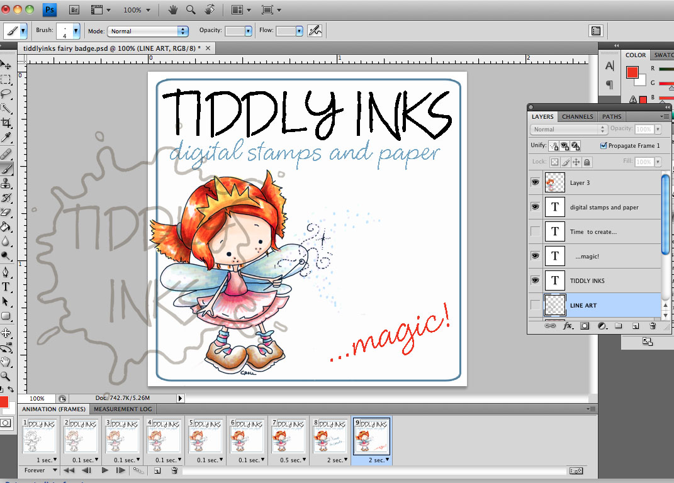Image resolution: width=674 pixels, height=483 pixels.
Task: Show the LINE ART layer
Action: tap(535, 304)
